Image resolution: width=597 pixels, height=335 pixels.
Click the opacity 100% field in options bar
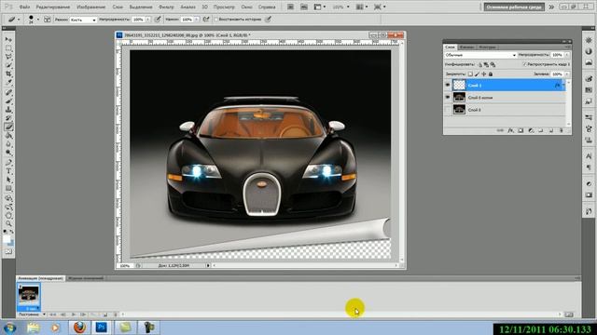tap(138, 20)
